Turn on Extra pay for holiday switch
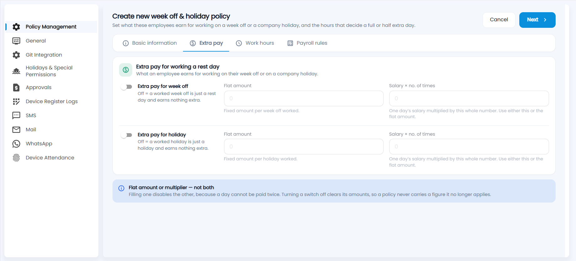 tap(126, 135)
